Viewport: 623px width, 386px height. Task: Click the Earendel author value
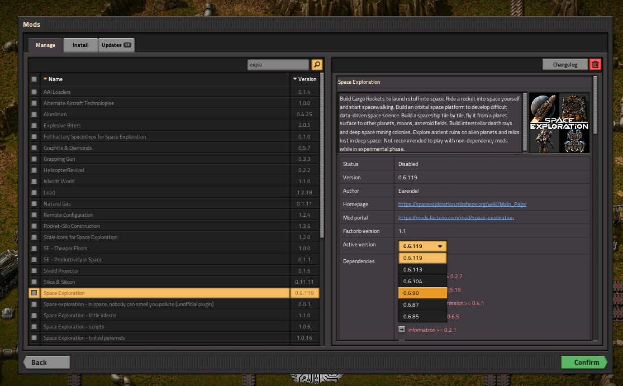coord(408,190)
